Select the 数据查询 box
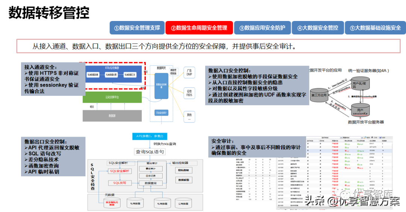Viewport: 406px width, 212px height. pyautogui.click(x=151, y=183)
